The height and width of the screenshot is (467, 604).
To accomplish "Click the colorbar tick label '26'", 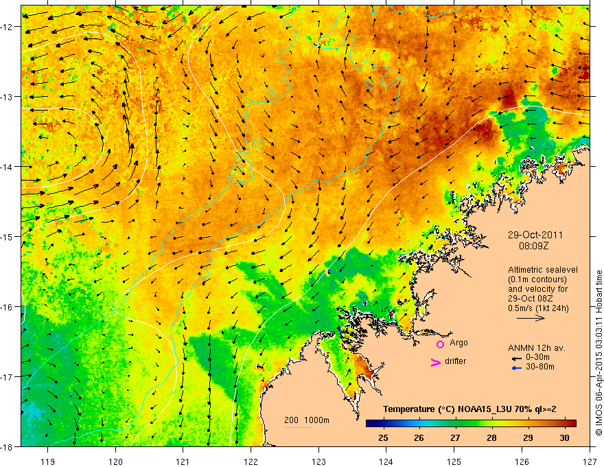I will (x=419, y=437).
